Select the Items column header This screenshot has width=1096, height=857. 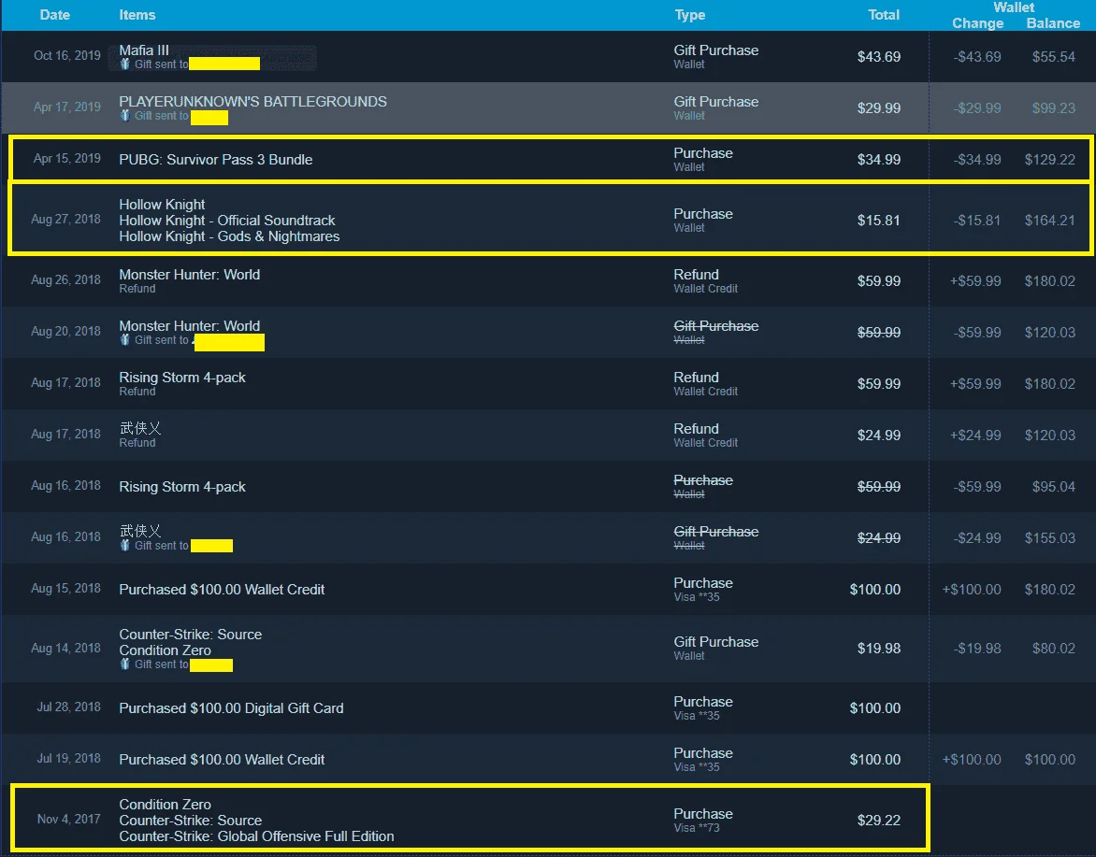pyautogui.click(x=137, y=15)
